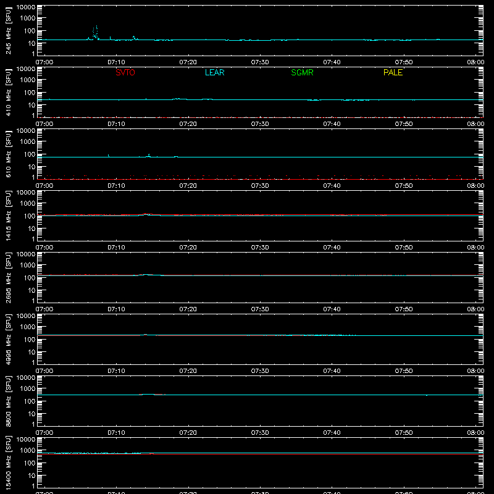The height and width of the screenshot is (494, 494).
Task: Click '07:50' tick below the 4995 MHz plot
Action: pos(404,371)
